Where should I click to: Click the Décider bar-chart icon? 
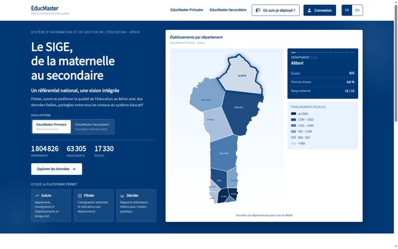click(x=122, y=196)
